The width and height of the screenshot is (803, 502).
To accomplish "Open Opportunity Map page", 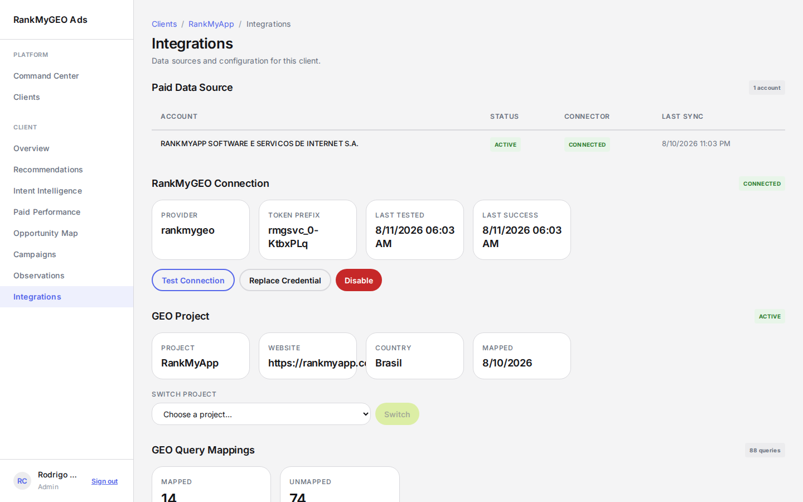I will click(67, 233).
